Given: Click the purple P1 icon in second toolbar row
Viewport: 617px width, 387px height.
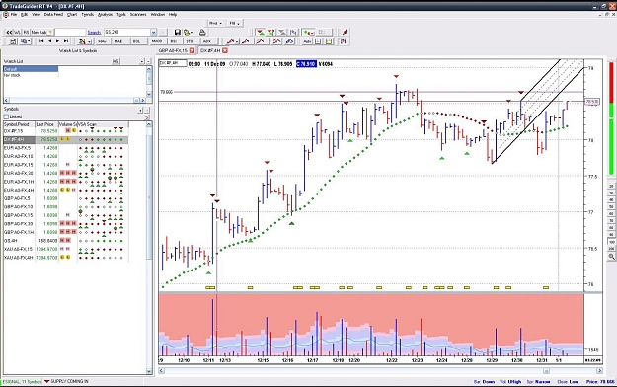Looking at the screenshot, I should (x=344, y=41).
